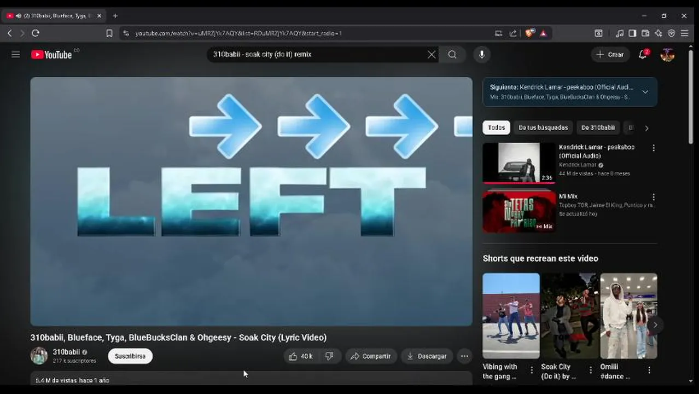Download the video with Descargar
699x394 pixels.
coord(427,356)
